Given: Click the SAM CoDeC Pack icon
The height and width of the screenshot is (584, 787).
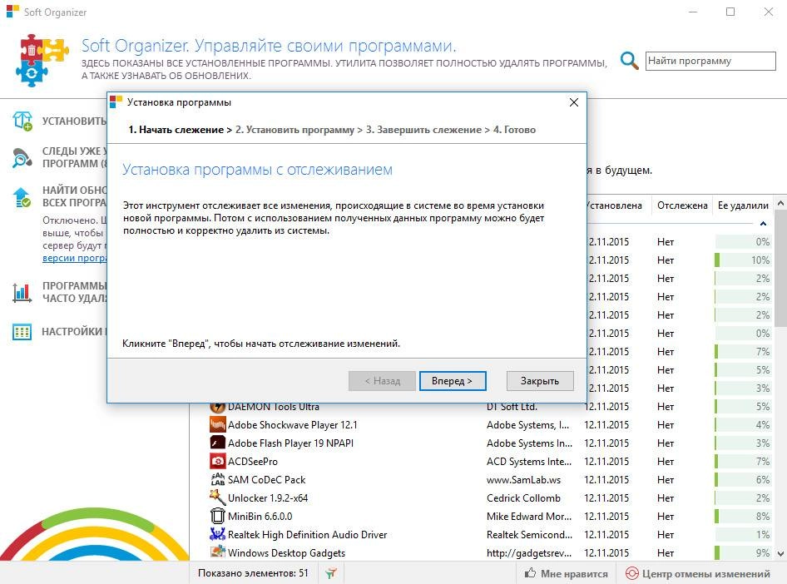Looking at the screenshot, I should [x=217, y=480].
